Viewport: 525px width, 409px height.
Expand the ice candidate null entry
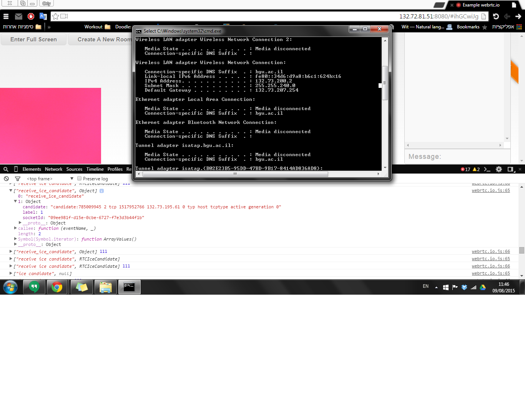point(11,273)
